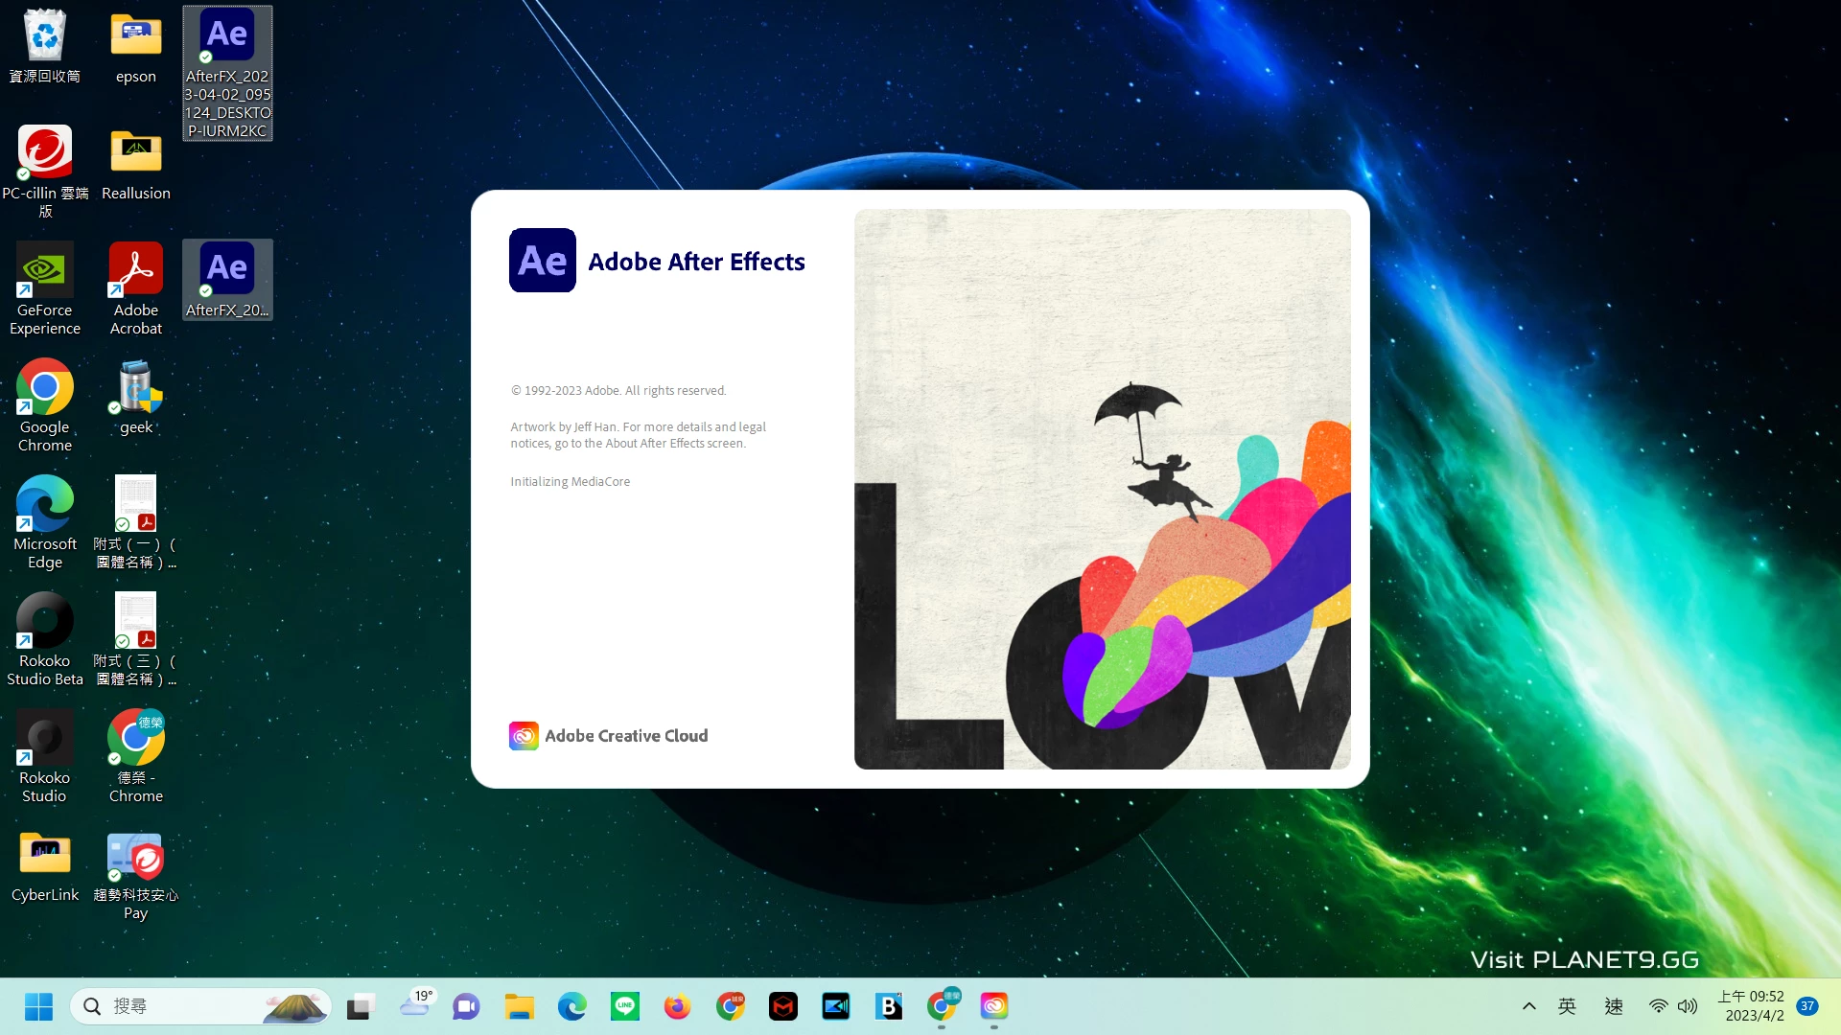Toggle the English input language indicator
This screenshot has width=1841, height=1035.
[x=1568, y=1006]
